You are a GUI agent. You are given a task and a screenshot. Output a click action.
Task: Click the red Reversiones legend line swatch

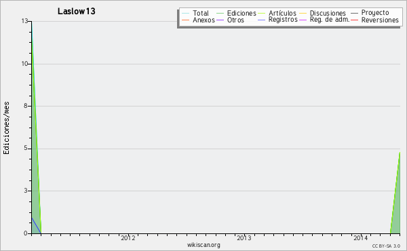354,20
